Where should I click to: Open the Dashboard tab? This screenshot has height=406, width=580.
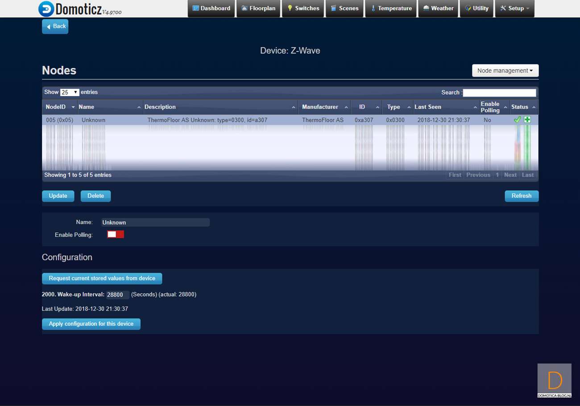coord(211,8)
